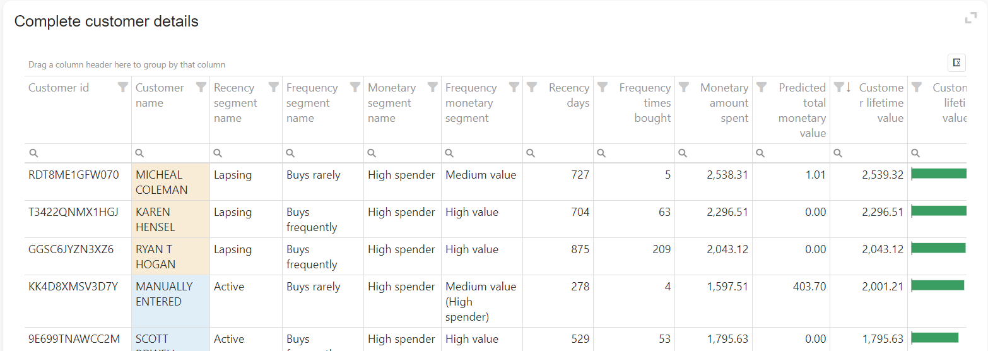Open Recency segment name filter icon
Image resolution: width=988 pixels, height=351 pixels.
pos(274,87)
